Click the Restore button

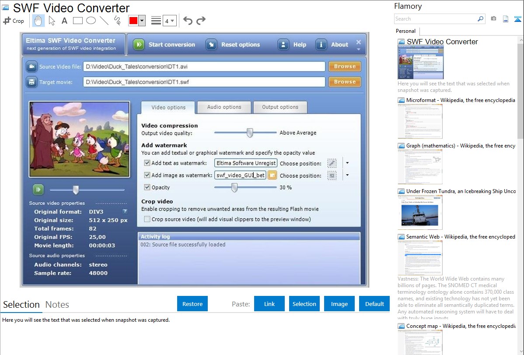tap(192, 303)
